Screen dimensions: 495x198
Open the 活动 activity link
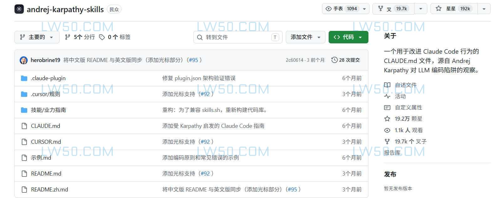point(400,96)
